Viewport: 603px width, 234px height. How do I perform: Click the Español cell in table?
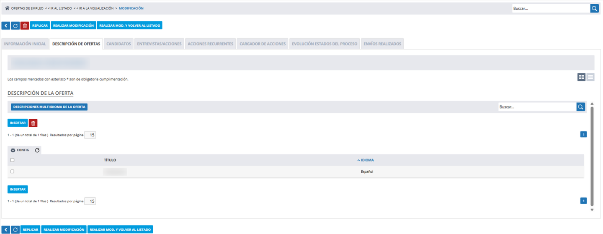[x=367, y=171]
